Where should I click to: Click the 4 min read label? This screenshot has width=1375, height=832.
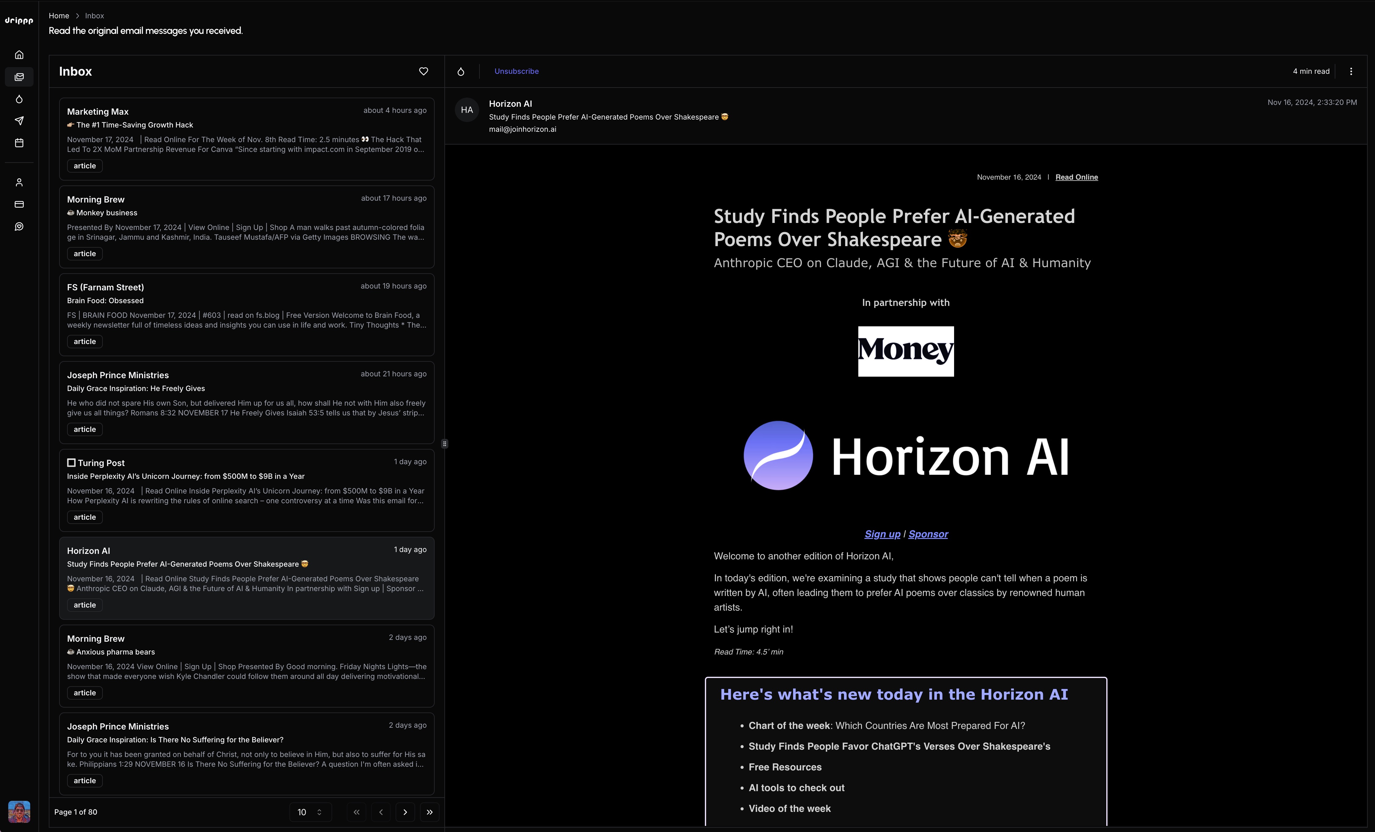(x=1311, y=71)
